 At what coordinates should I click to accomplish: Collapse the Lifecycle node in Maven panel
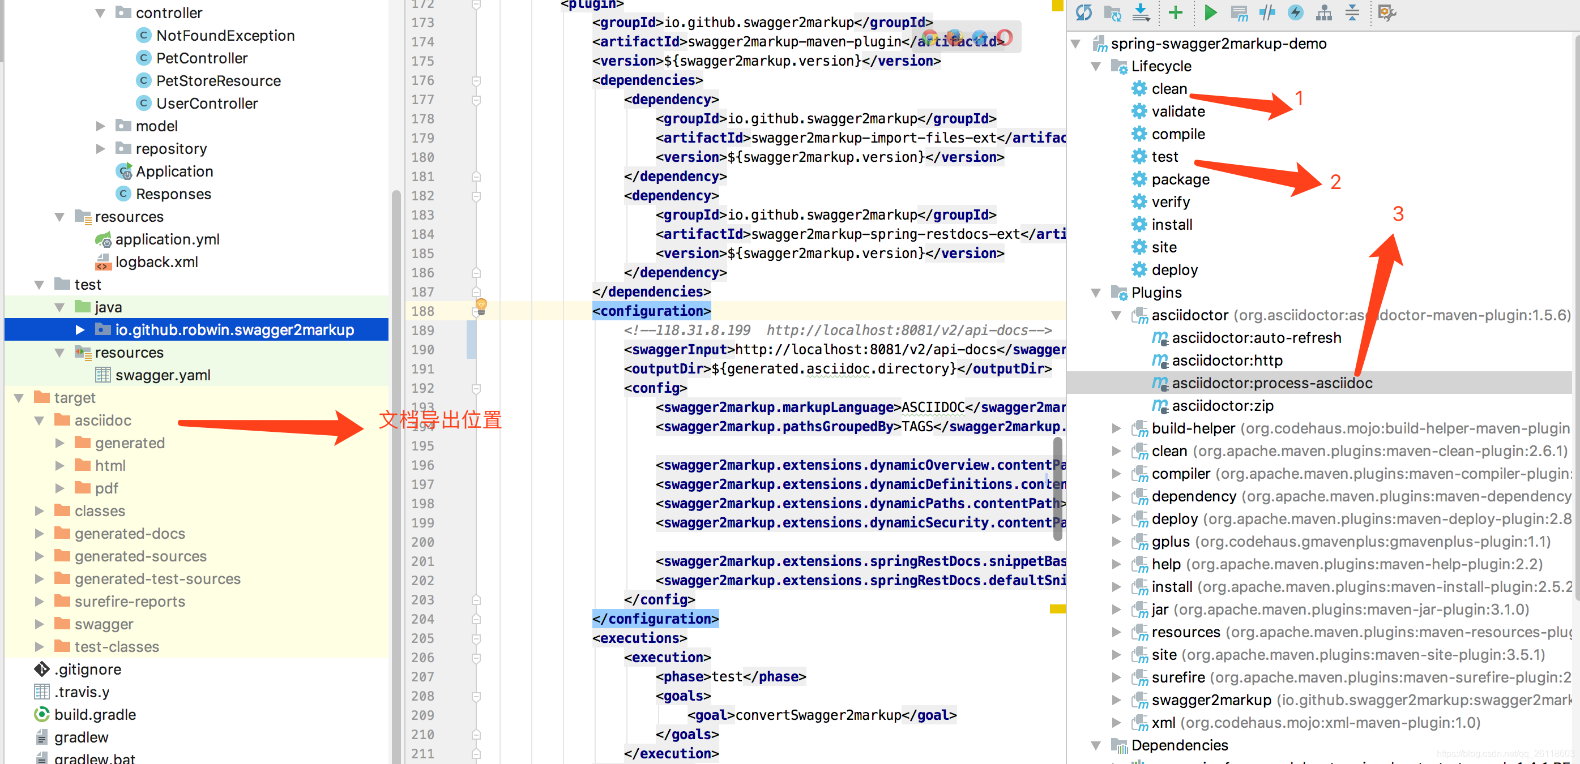coord(1095,66)
